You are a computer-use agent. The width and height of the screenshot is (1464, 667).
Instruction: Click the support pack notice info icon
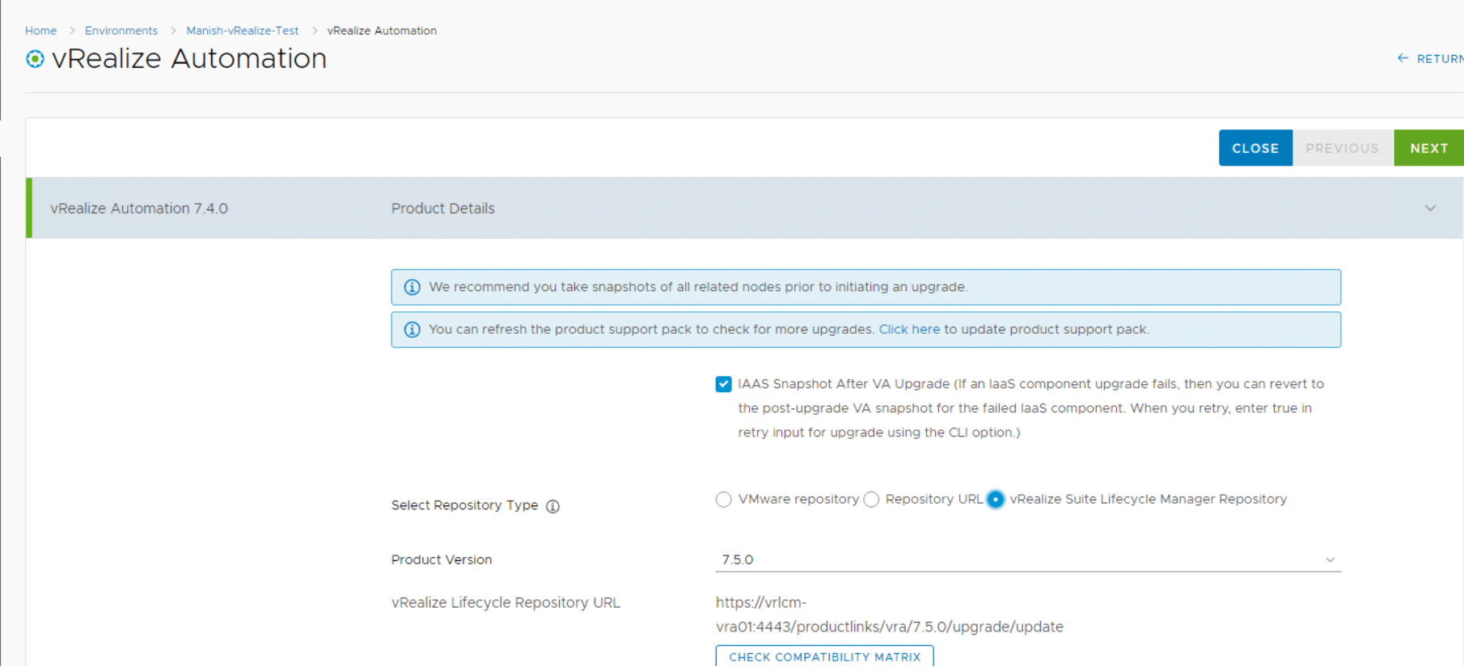(412, 330)
